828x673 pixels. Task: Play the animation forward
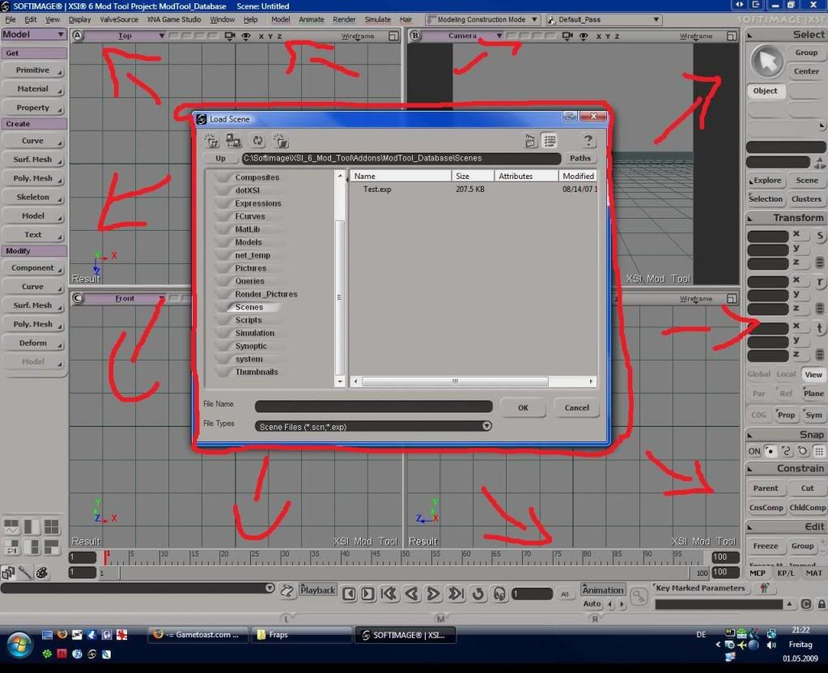(x=433, y=594)
